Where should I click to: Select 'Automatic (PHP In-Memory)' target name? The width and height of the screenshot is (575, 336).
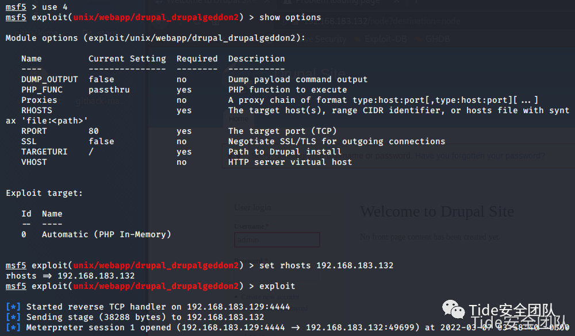tap(106, 234)
